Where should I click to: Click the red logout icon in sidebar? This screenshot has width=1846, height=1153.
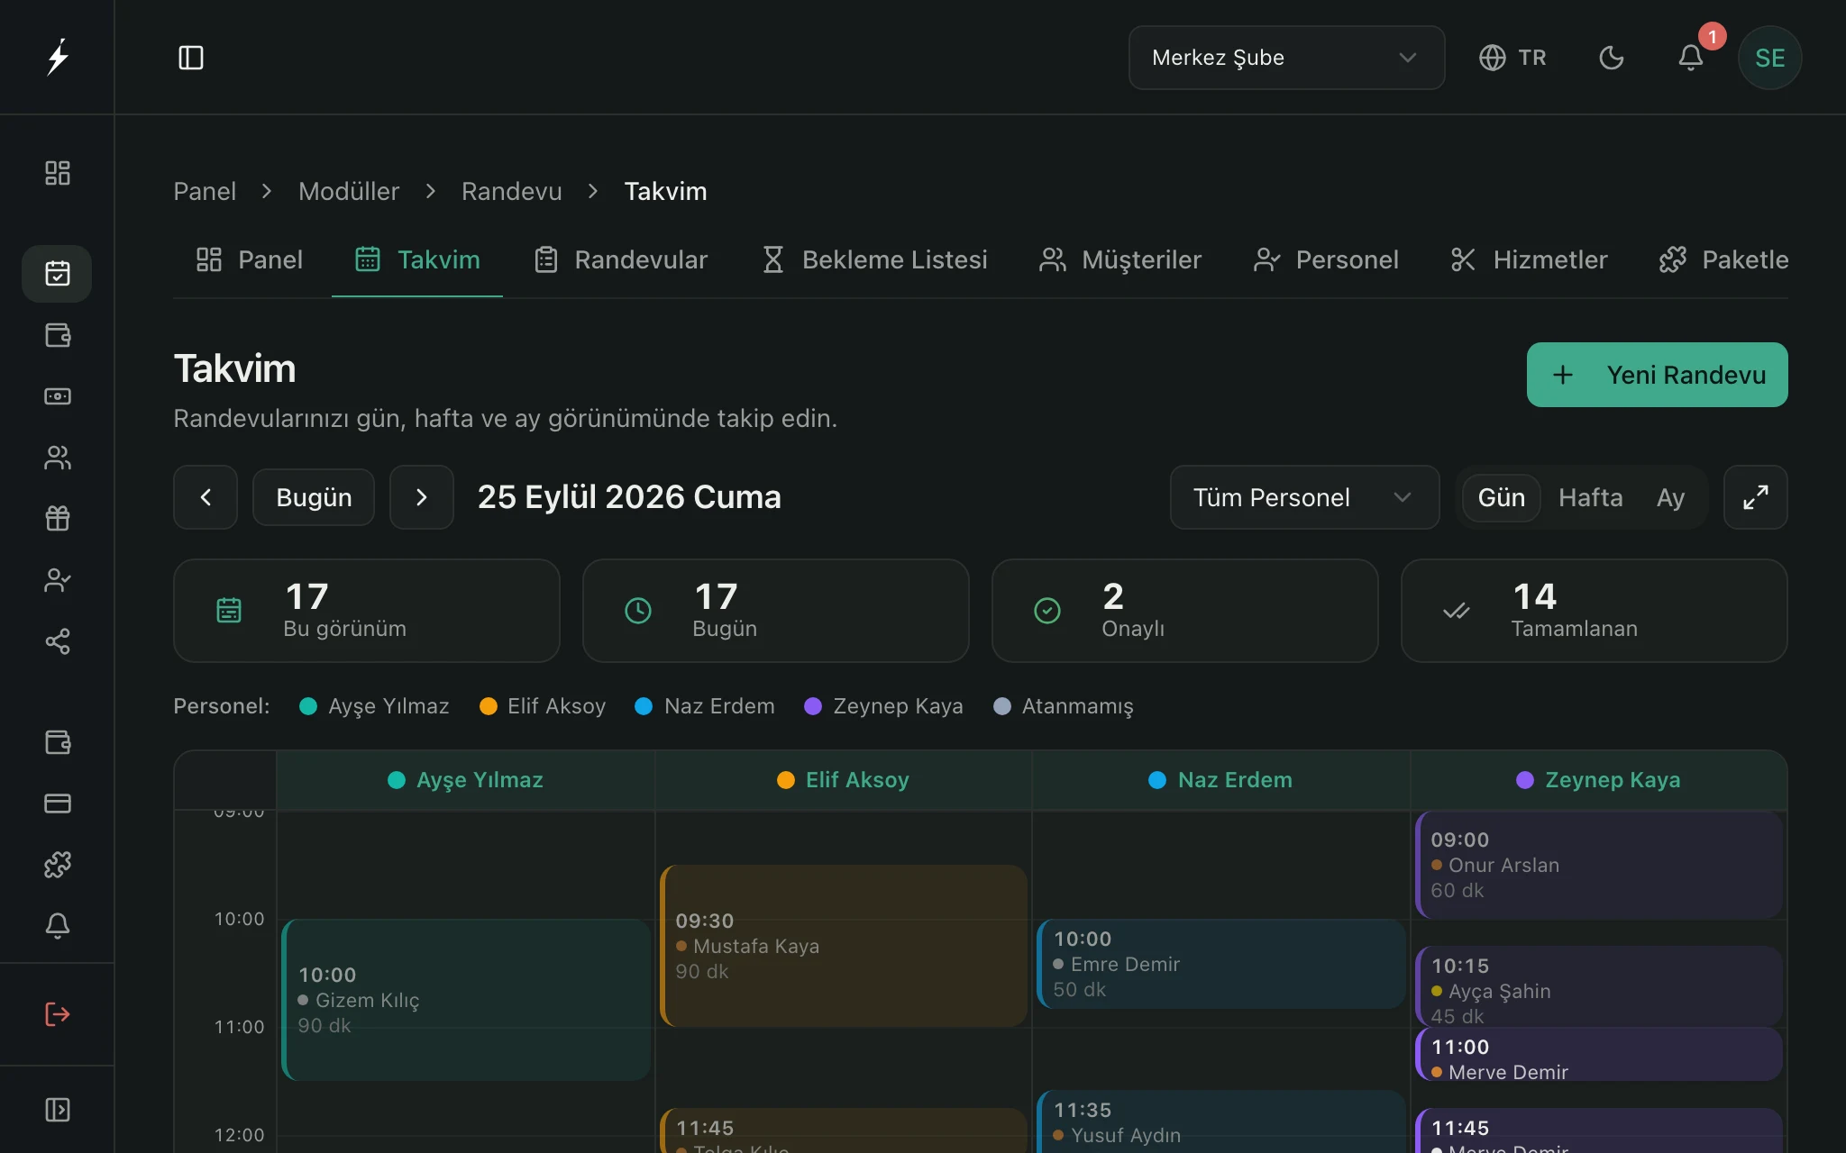point(58,1014)
